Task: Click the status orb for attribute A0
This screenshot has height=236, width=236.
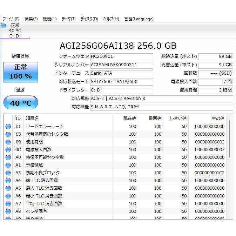Action: click(8, 157)
